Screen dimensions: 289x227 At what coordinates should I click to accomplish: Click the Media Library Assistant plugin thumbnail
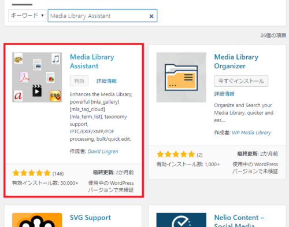pyautogui.click(x=37, y=77)
